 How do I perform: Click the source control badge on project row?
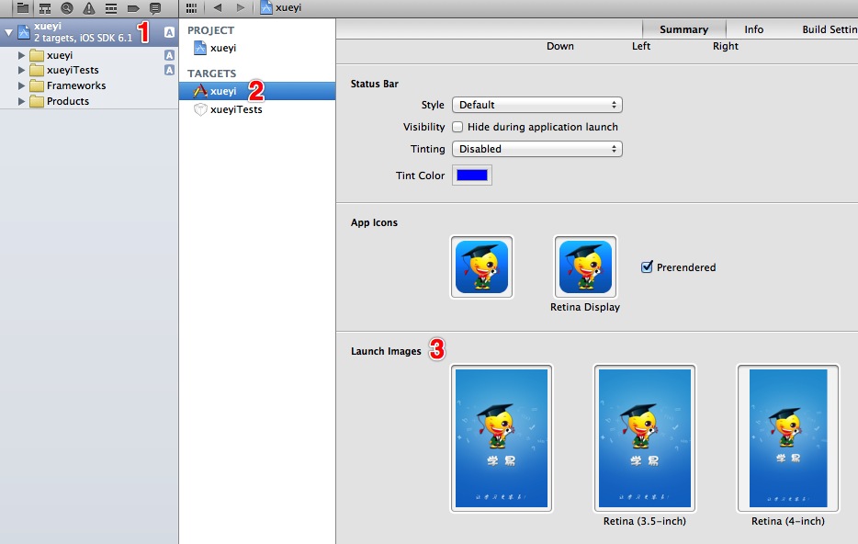(x=170, y=32)
